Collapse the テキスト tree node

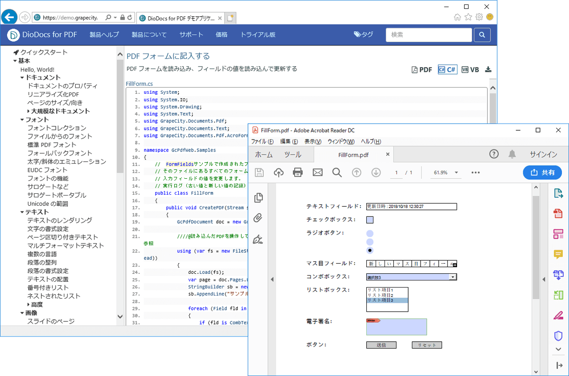(x=22, y=212)
